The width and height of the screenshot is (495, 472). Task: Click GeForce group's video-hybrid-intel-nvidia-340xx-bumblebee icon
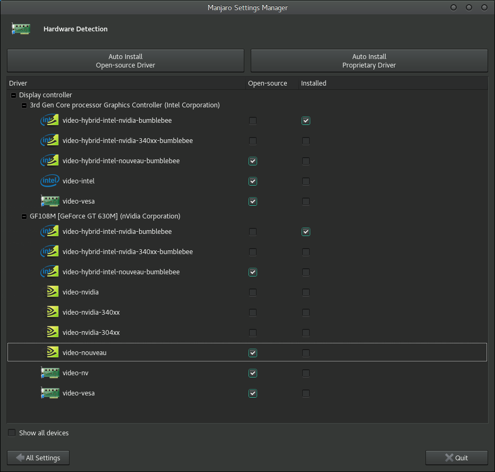click(x=49, y=252)
